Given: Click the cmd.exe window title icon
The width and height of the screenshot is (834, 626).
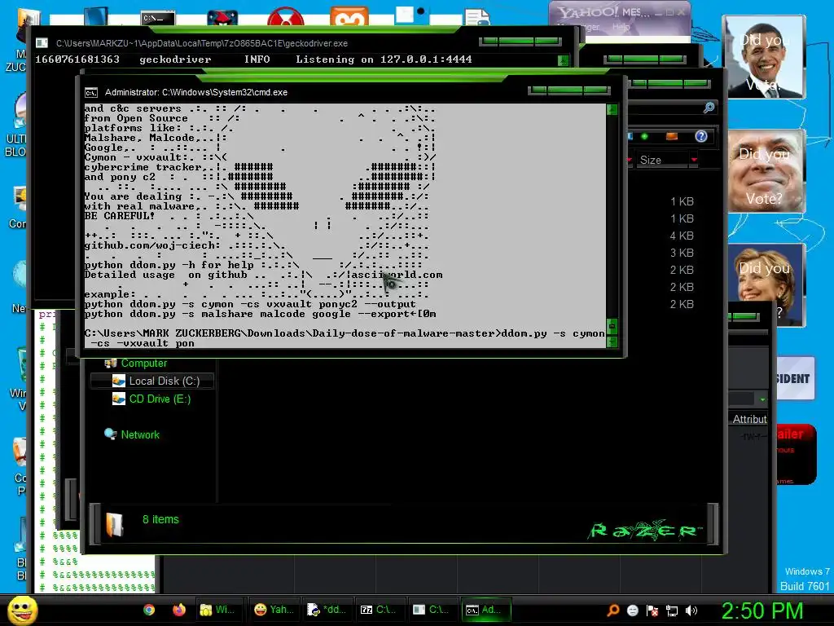Looking at the screenshot, I should 91,93.
